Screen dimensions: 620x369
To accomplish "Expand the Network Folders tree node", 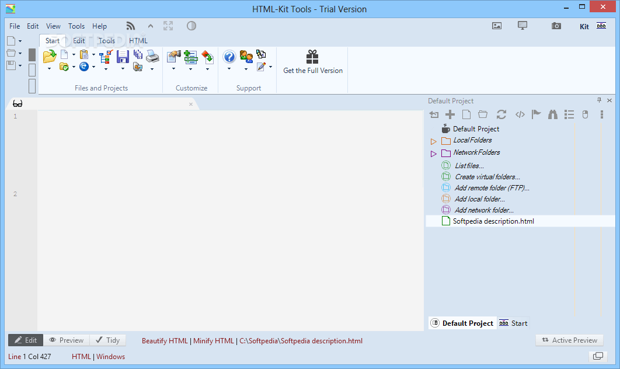I will click(433, 154).
